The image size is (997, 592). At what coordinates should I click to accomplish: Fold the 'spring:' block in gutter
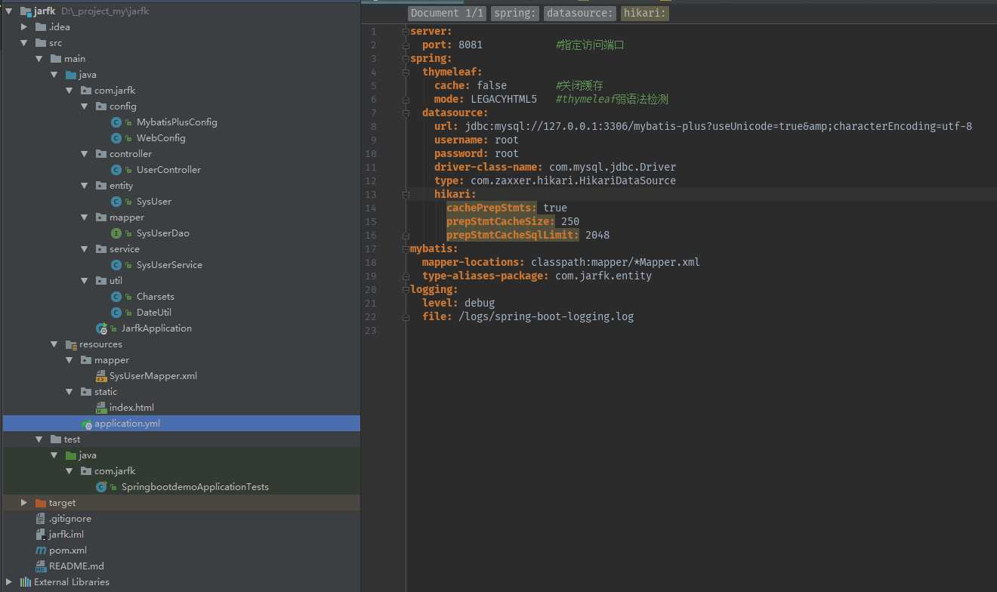click(x=406, y=59)
